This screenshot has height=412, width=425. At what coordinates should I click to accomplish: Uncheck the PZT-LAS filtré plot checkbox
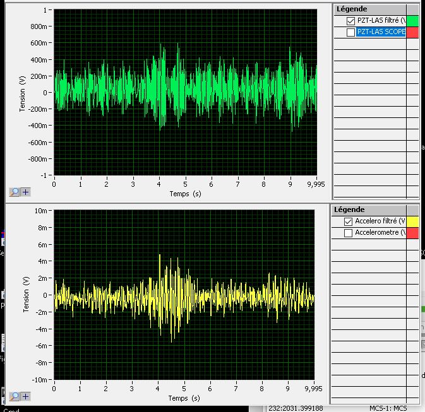[x=350, y=21]
